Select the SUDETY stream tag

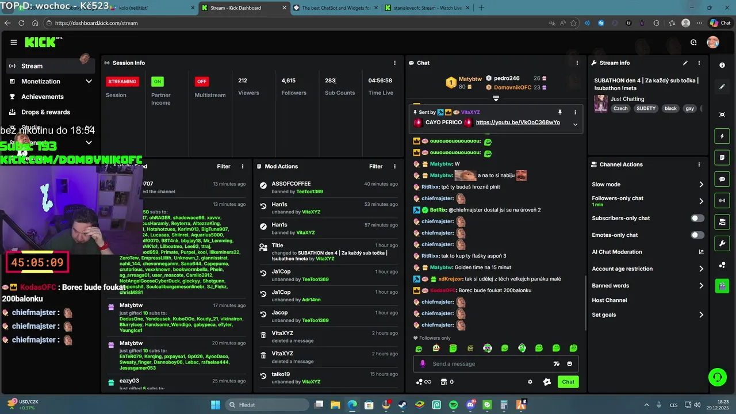coord(646,108)
